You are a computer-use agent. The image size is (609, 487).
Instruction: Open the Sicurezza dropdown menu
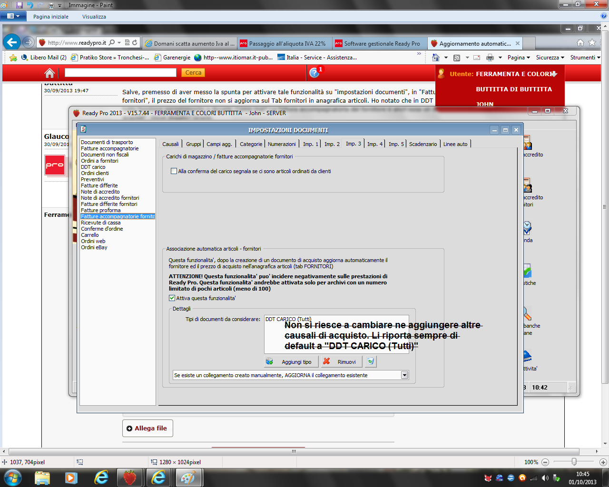coord(550,58)
